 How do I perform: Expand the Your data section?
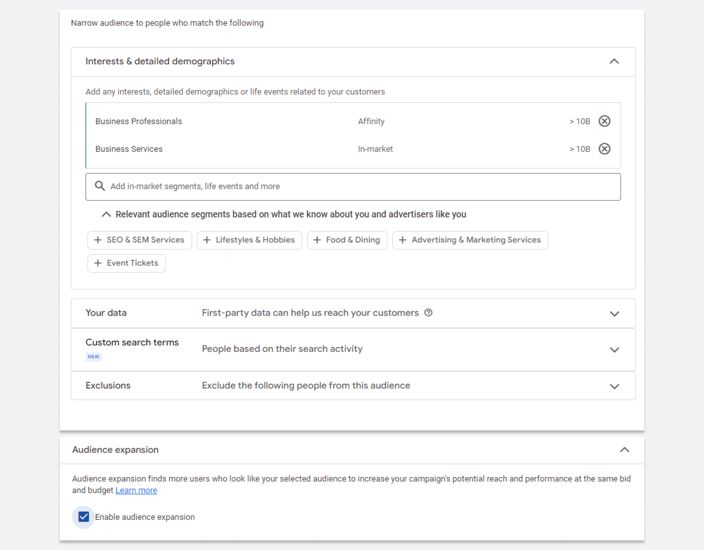point(615,313)
